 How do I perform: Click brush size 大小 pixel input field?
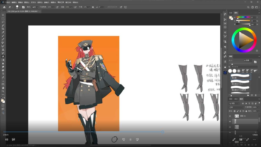tap(248, 60)
